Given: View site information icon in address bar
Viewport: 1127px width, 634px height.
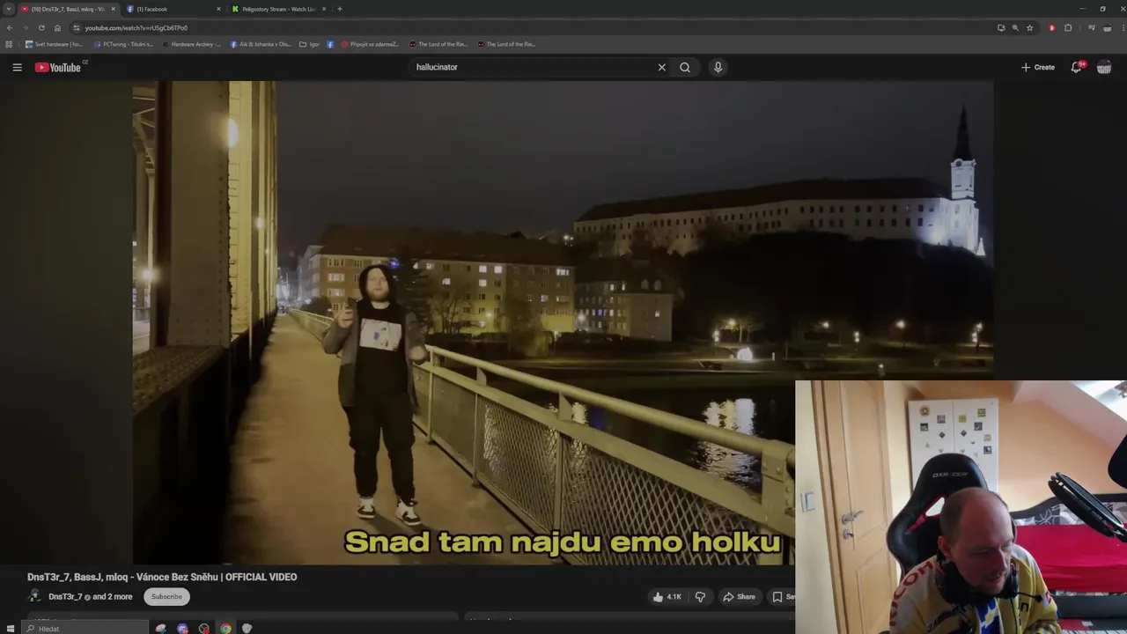Looking at the screenshot, I should click(77, 28).
